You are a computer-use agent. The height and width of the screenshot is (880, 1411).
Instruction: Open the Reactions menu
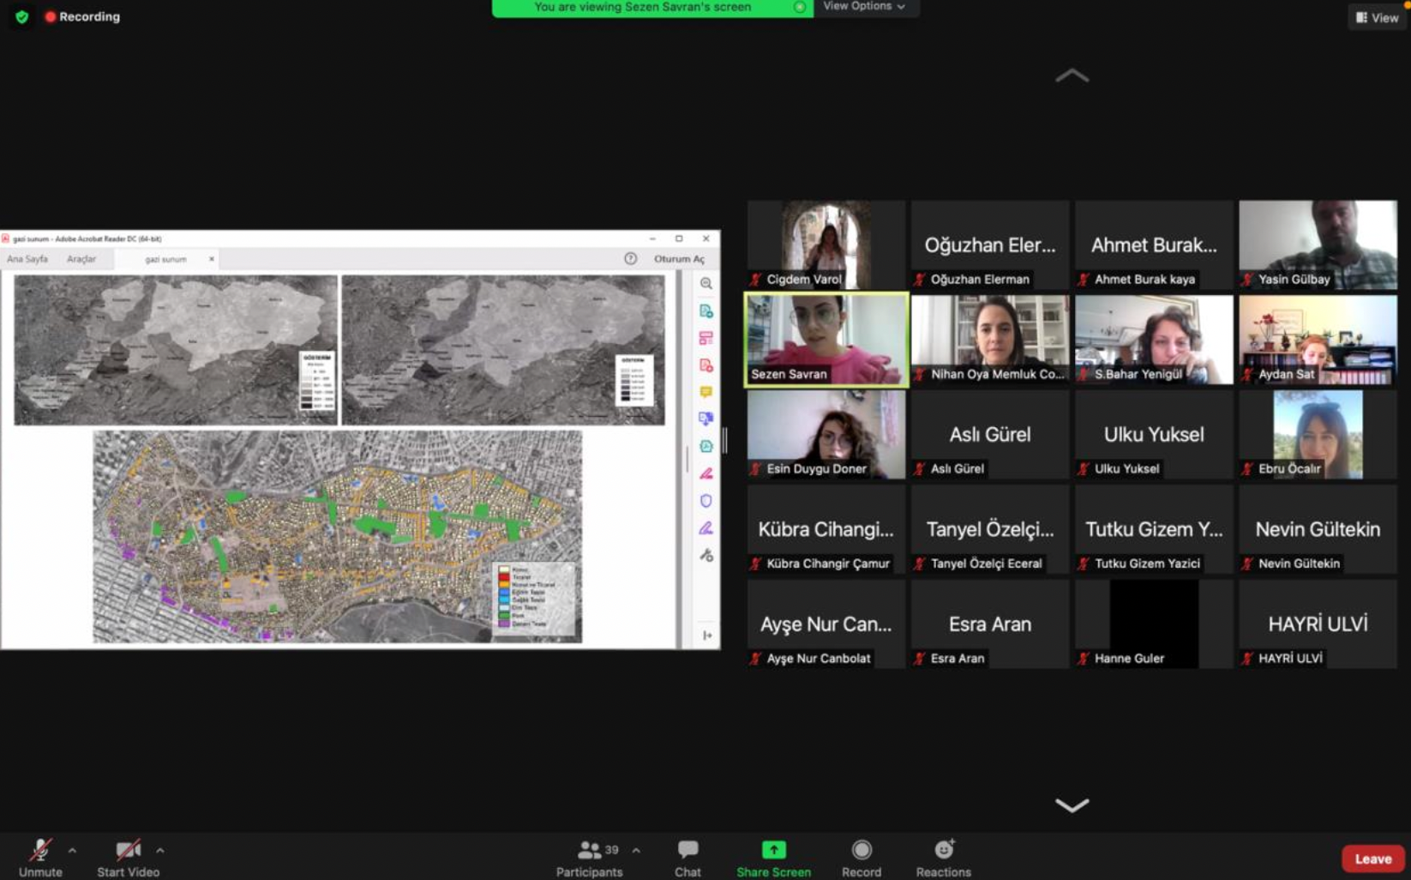[943, 858]
